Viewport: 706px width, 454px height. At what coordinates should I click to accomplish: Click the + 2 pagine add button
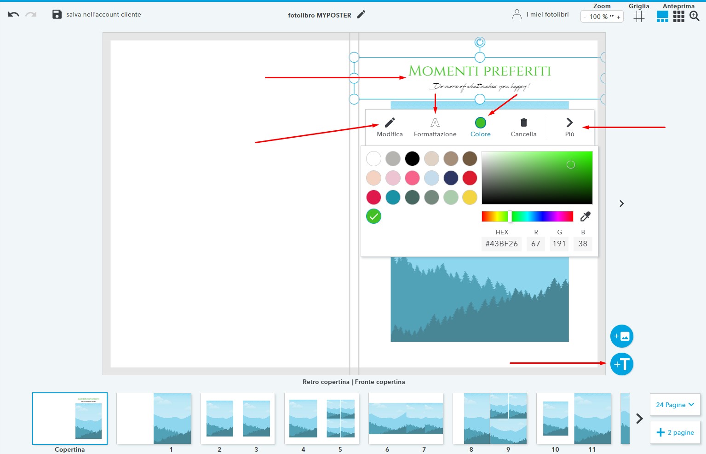(675, 432)
